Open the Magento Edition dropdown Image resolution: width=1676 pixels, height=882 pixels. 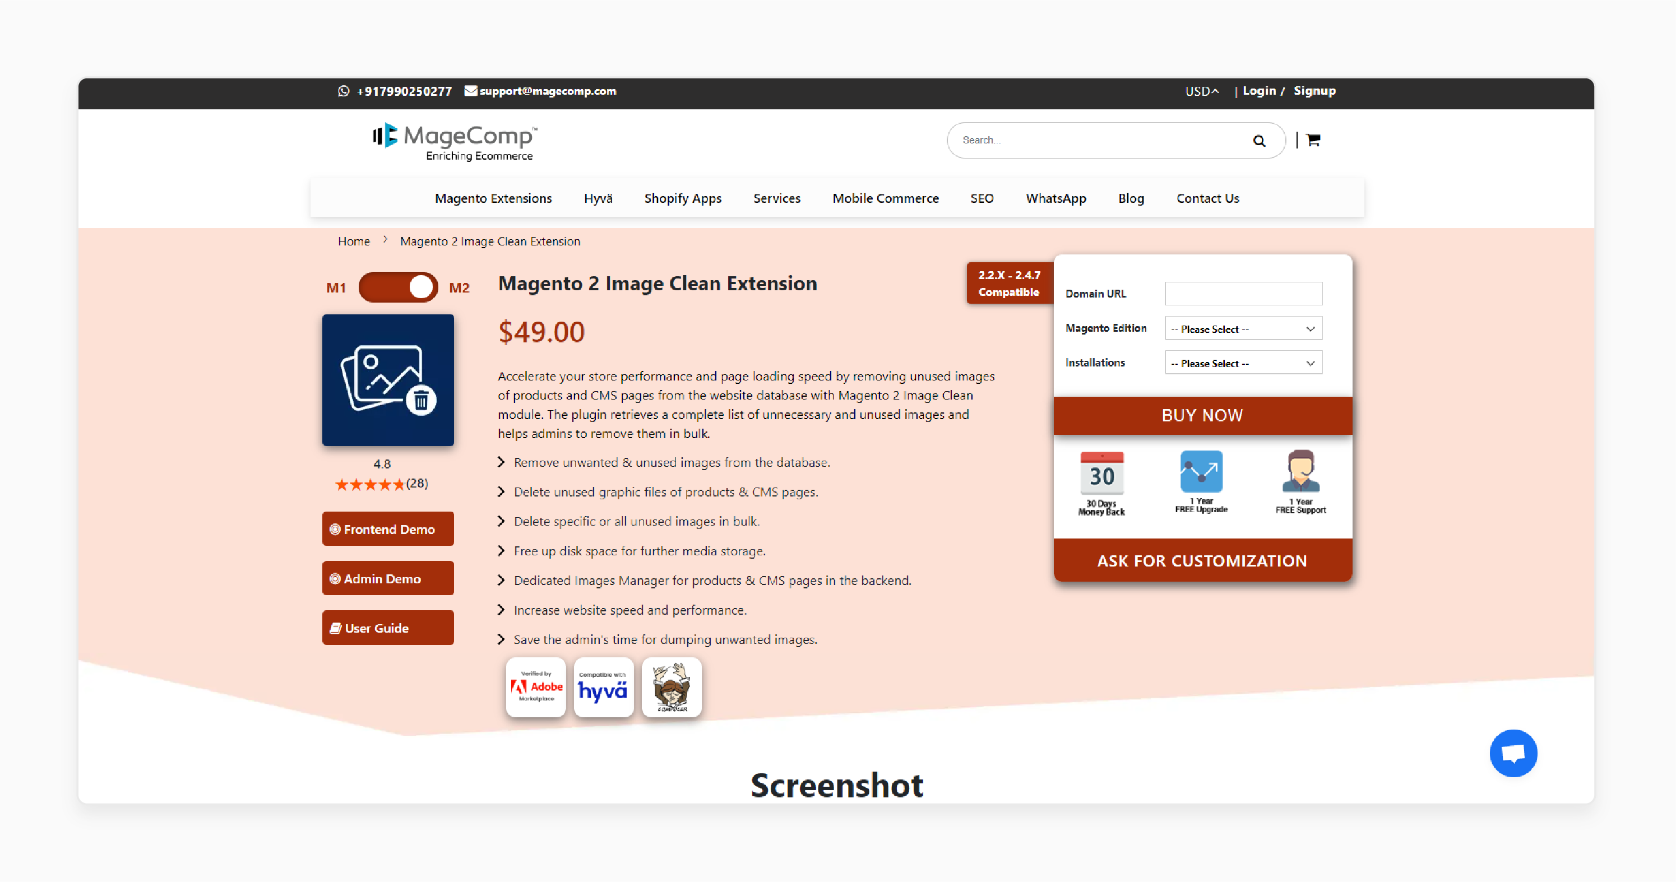[1243, 328]
